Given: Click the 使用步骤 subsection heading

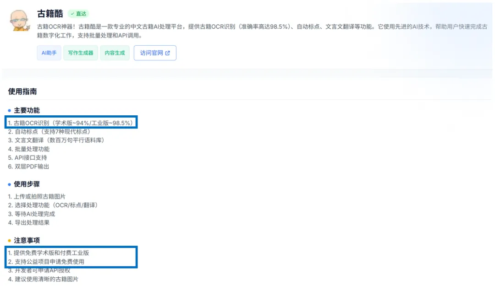Looking at the screenshot, I should point(27,184).
